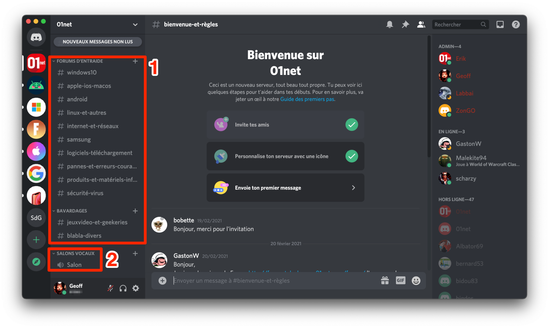Click GastonW's avatar in chat
This screenshot has height=328, width=549.
click(159, 260)
